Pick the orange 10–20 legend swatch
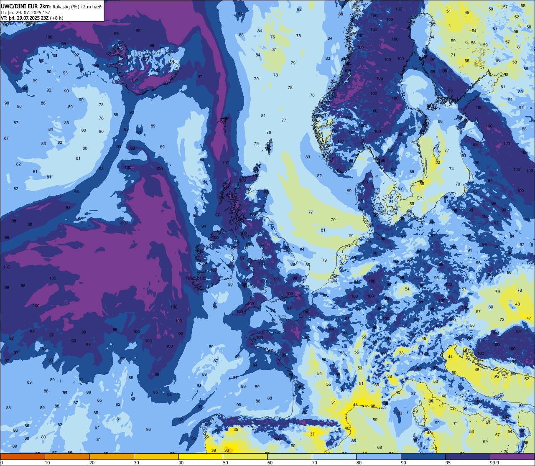Image resolution: width=535 pixels, height=466 pixels. click(67, 456)
